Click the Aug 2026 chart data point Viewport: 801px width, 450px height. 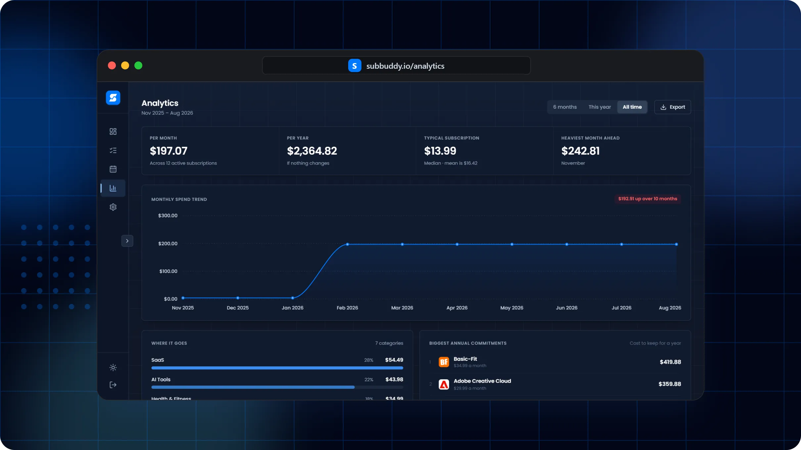676,244
